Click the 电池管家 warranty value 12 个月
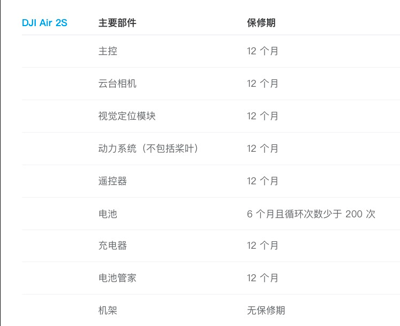 [262, 278]
